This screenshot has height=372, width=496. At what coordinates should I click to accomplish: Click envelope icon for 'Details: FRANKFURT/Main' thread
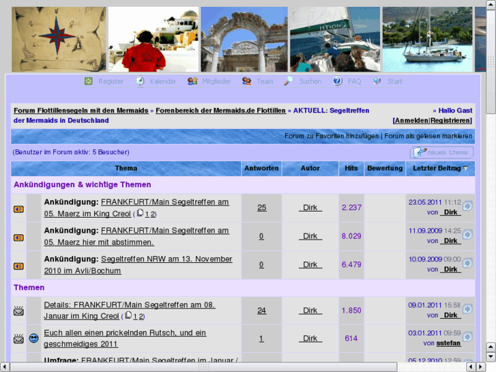point(18,311)
